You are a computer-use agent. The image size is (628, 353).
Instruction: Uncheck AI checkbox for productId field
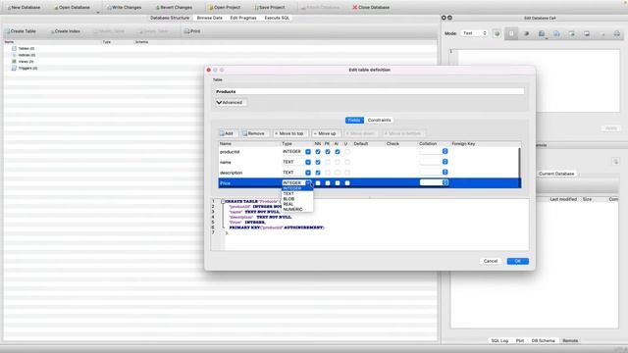coord(338,152)
